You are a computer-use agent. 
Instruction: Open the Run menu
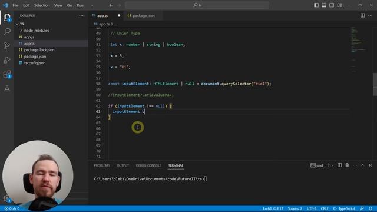80,5
